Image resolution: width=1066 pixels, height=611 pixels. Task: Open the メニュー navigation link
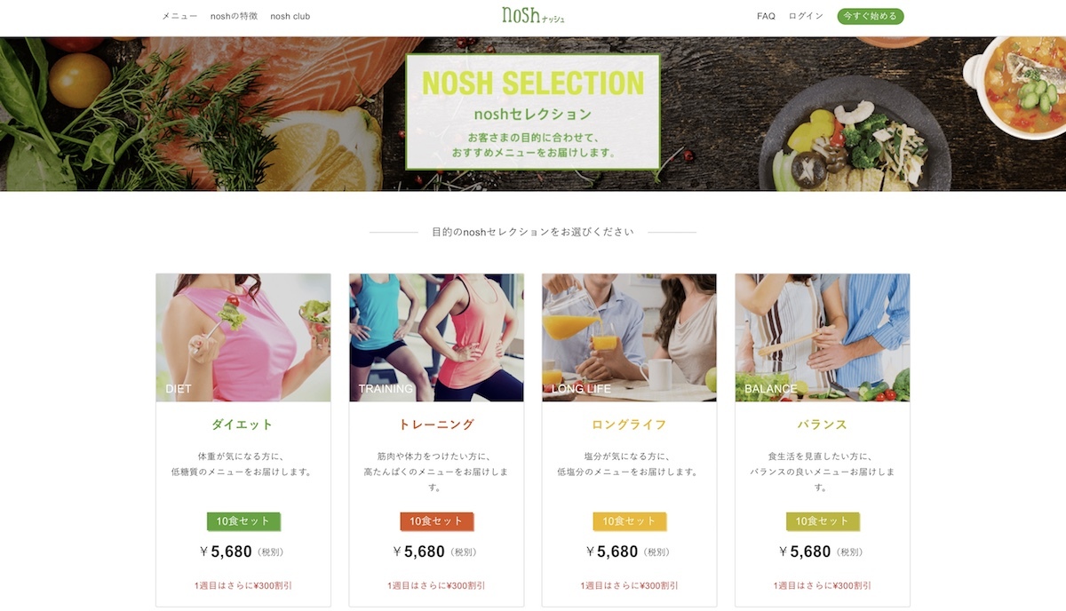click(179, 16)
